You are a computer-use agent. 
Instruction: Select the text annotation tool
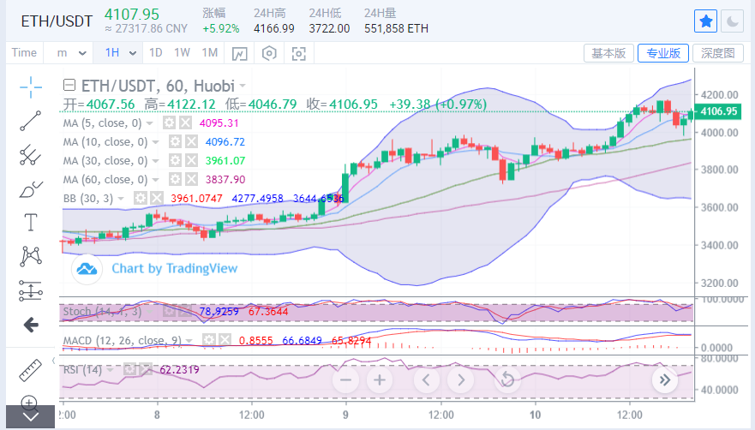tap(31, 222)
